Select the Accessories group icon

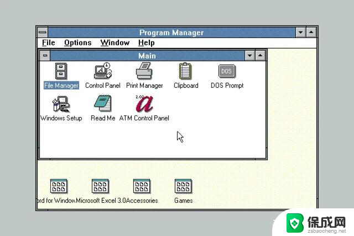point(142,186)
